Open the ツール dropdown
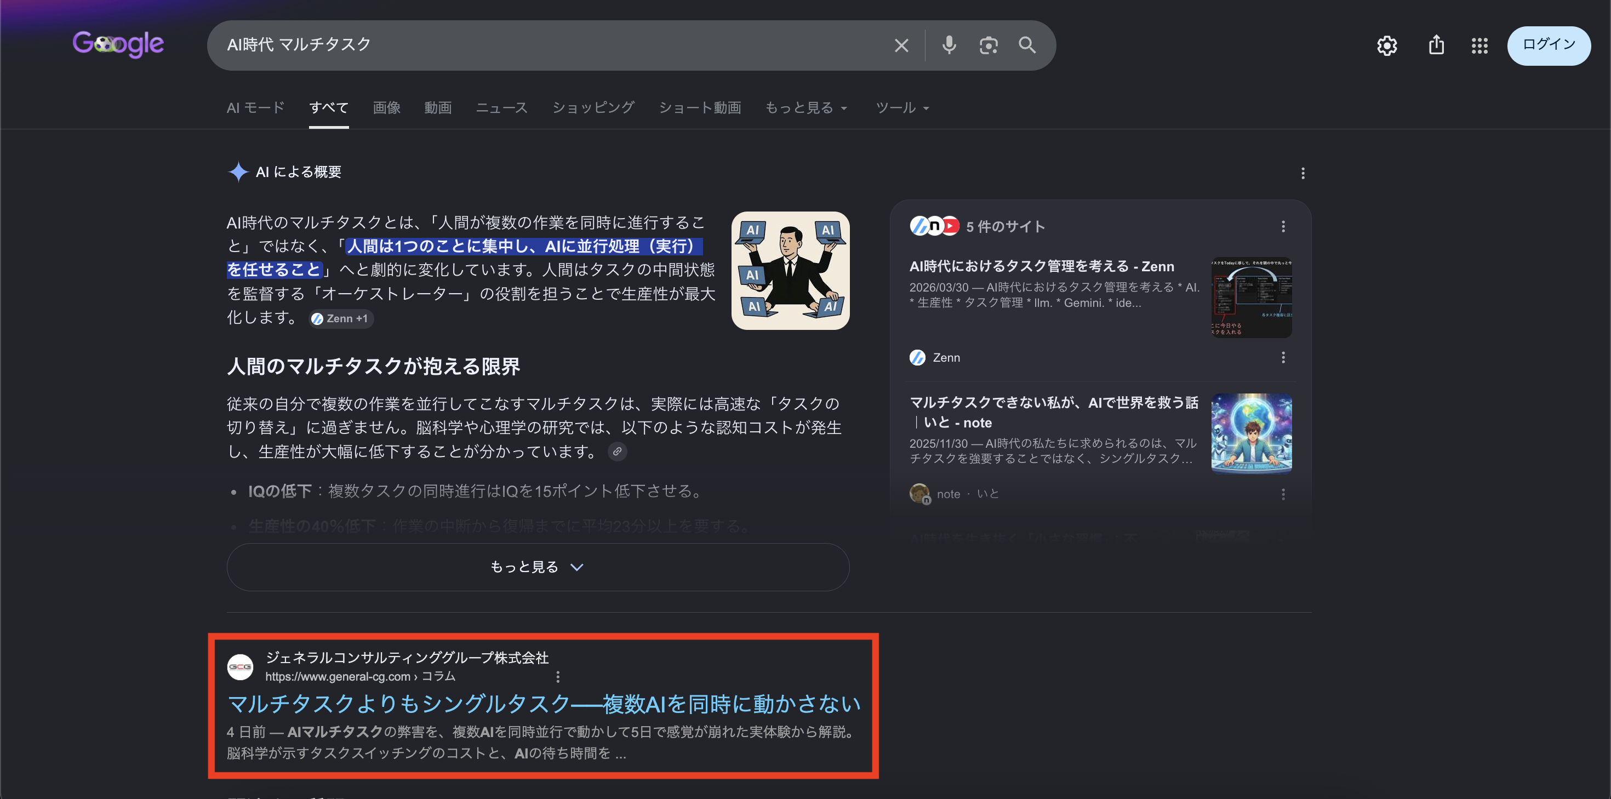 [902, 107]
